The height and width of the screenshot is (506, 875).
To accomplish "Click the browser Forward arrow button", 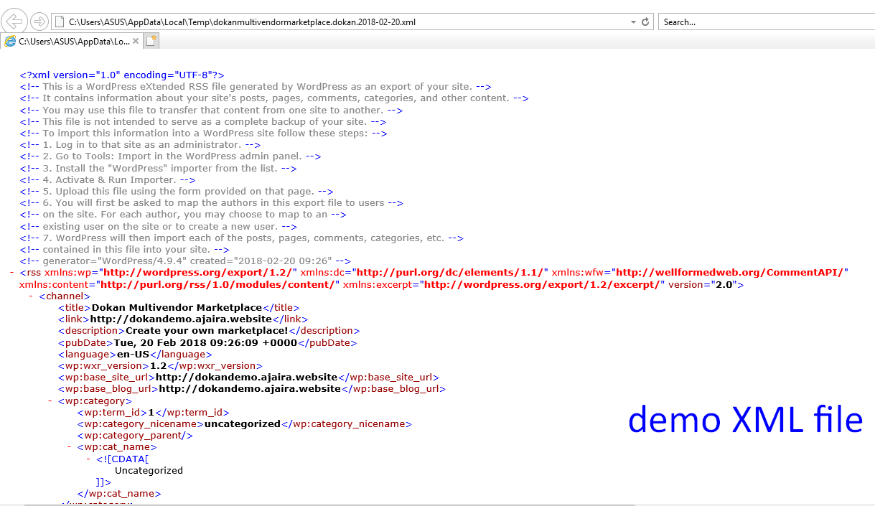I will pos(39,22).
